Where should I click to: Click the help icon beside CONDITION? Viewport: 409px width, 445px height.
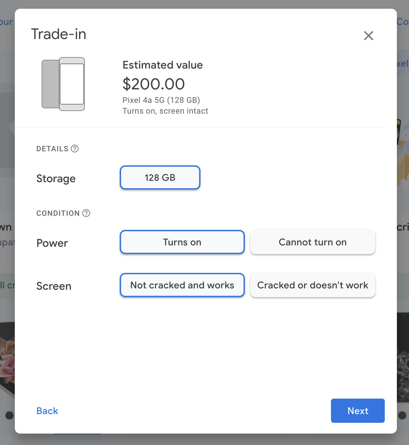pos(86,213)
